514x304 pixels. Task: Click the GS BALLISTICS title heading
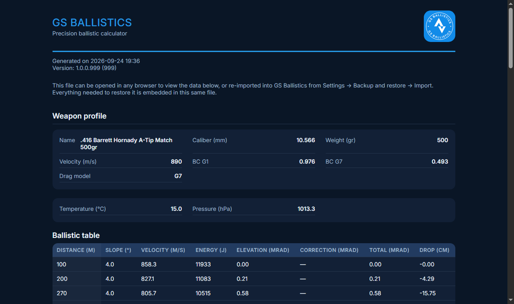pyautogui.click(x=92, y=23)
